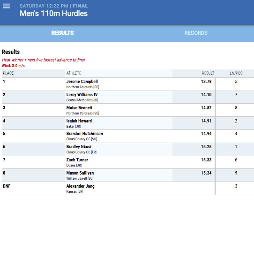The height and width of the screenshot is (266, 254).
Task: Click place 1 in Jerome Campbell's row
Action: 4,82
